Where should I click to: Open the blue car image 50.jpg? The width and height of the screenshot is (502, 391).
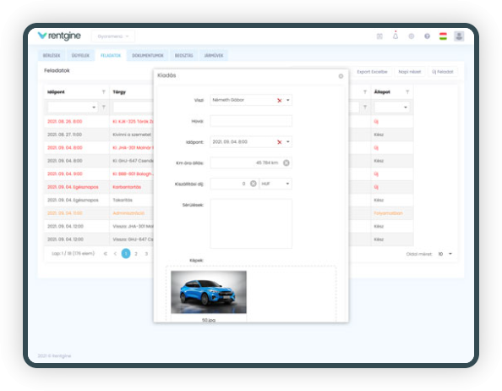coord(209,292)
